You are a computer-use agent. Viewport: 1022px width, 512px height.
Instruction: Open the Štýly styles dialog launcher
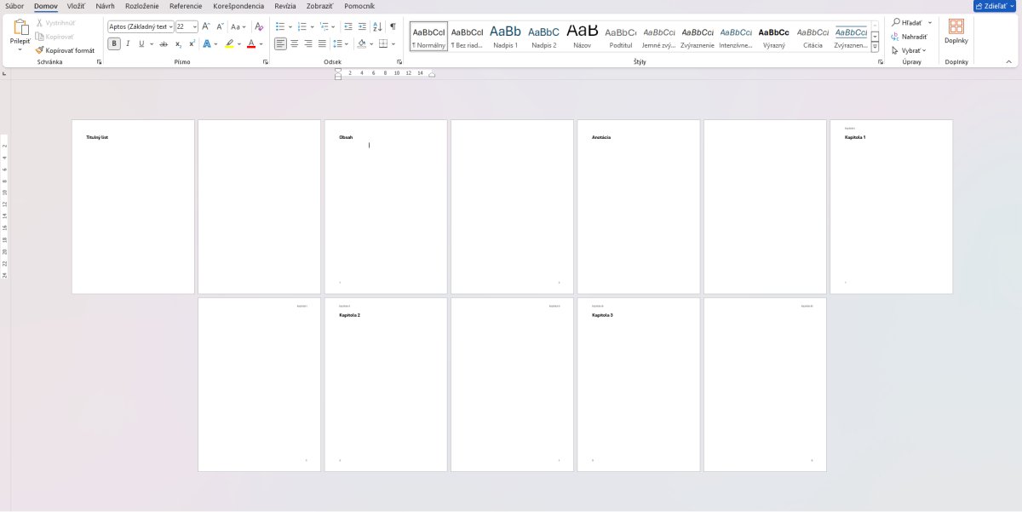[x=881, y=62]
